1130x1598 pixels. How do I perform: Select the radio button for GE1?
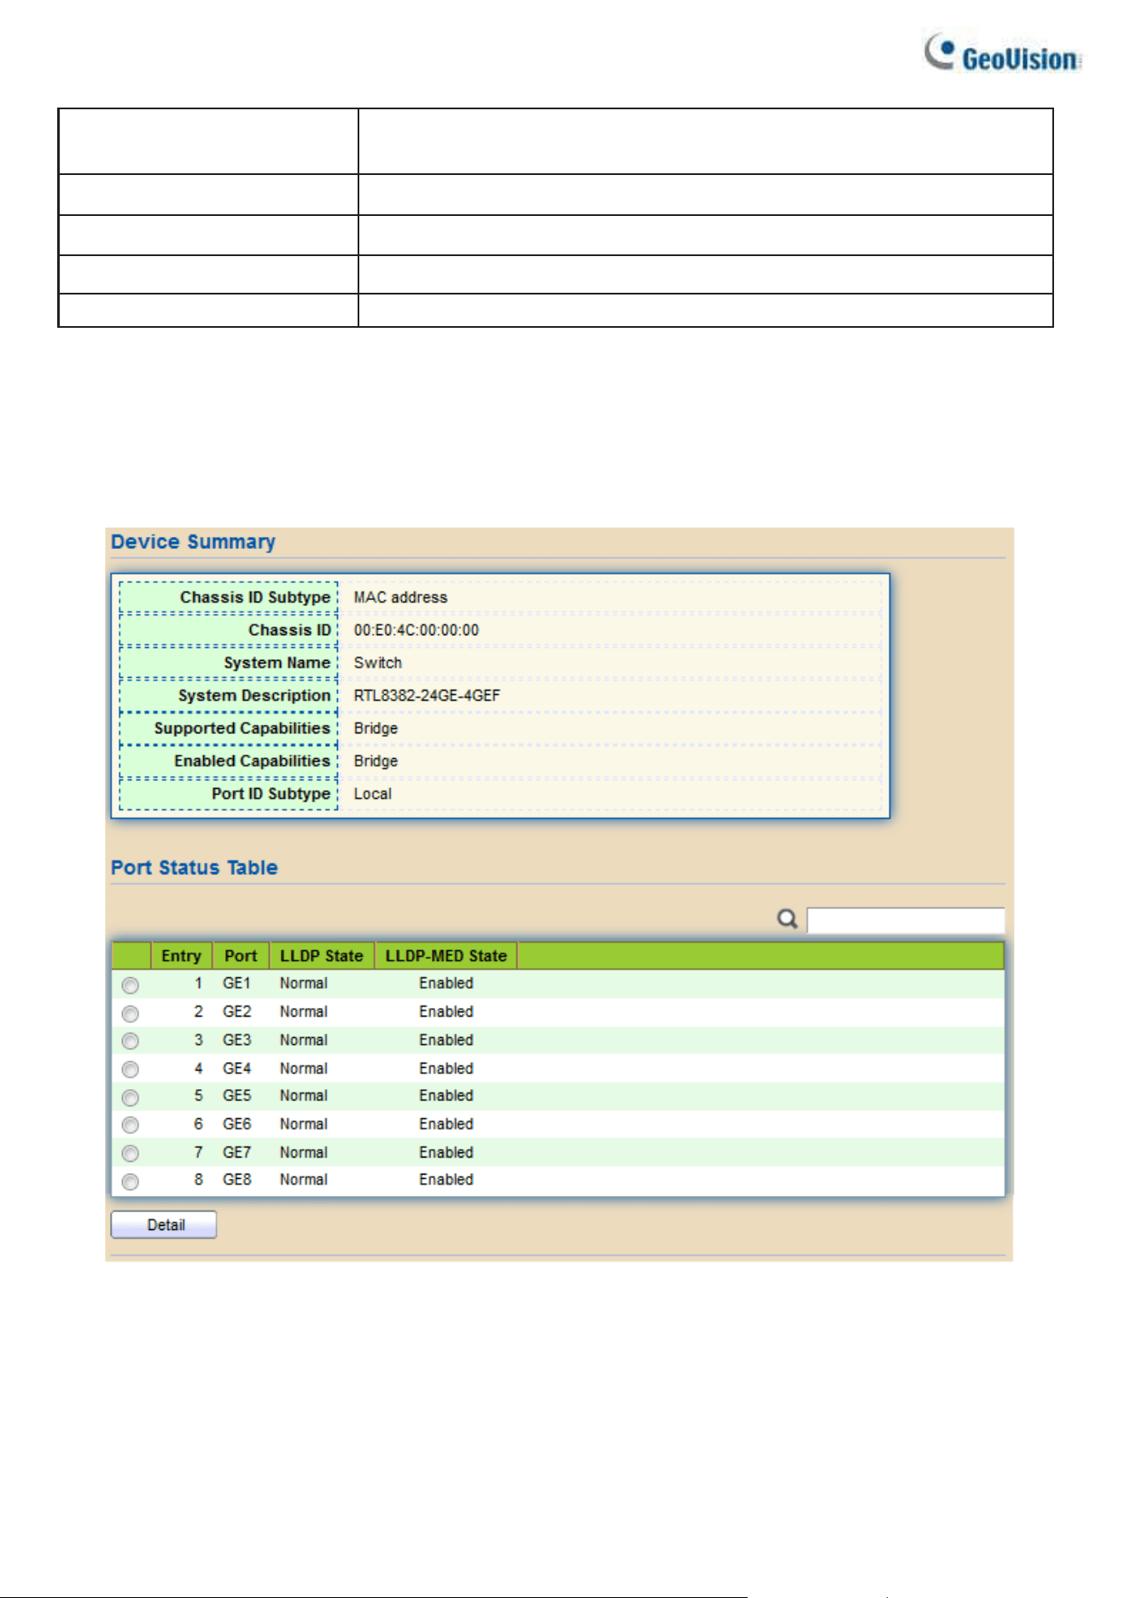tap(131, 986)
